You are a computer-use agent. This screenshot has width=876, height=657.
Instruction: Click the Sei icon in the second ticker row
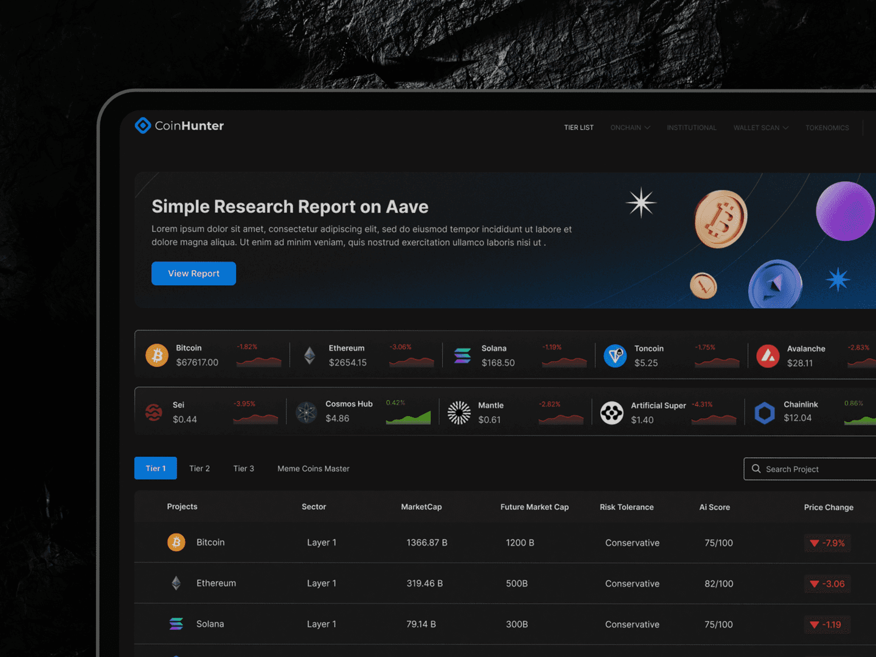coord(153,412)
